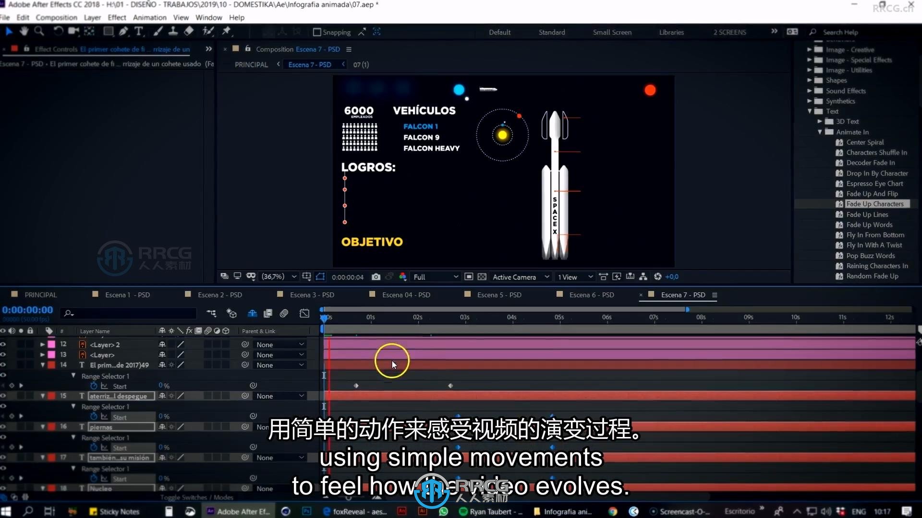The width and height of the screenshot is (922, 518).
Task: Select the Eraser tool
Action: (189, 32)
